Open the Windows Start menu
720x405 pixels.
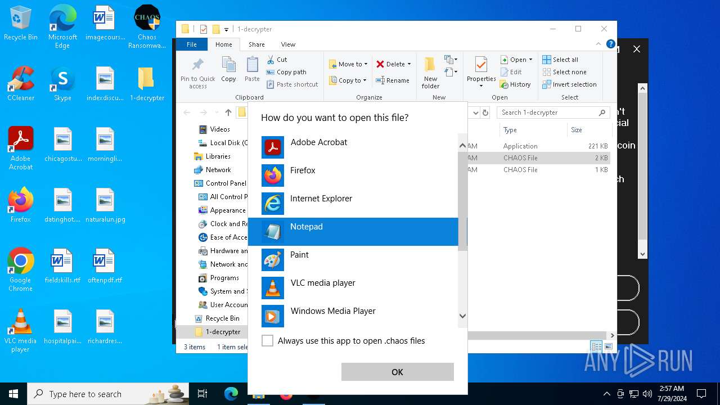coord(13,394)
